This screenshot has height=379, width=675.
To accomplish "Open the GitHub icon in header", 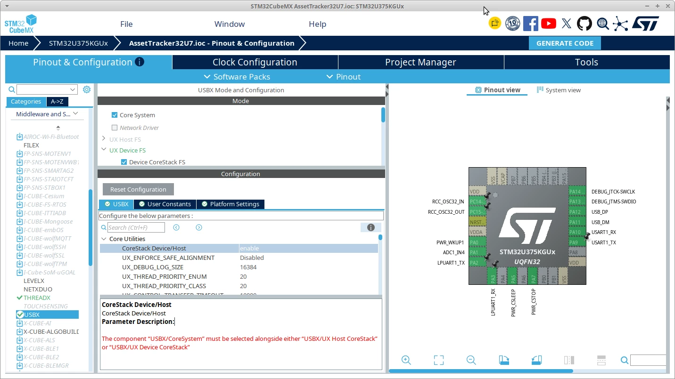I will click(584, 24).
